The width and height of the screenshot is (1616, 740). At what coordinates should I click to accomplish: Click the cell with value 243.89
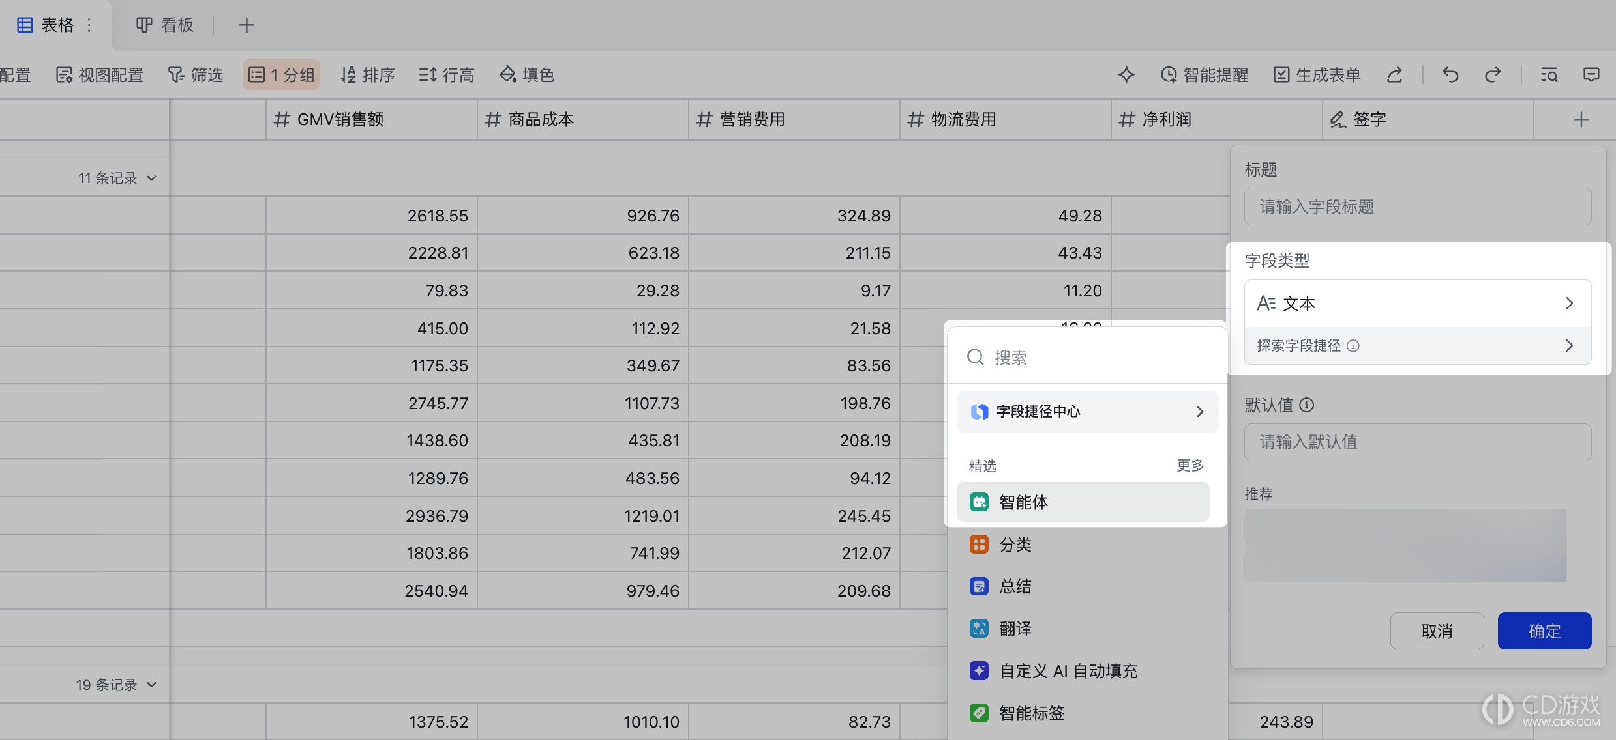coord(1275,722)
